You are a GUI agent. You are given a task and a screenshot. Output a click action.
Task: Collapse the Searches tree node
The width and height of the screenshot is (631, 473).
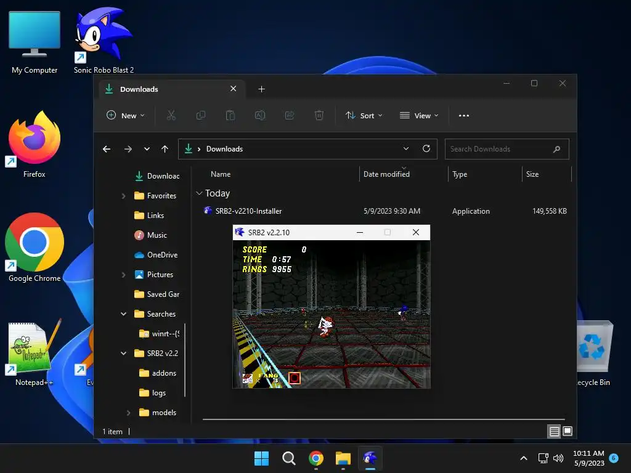pyautogui.click(x=123, y=314)
